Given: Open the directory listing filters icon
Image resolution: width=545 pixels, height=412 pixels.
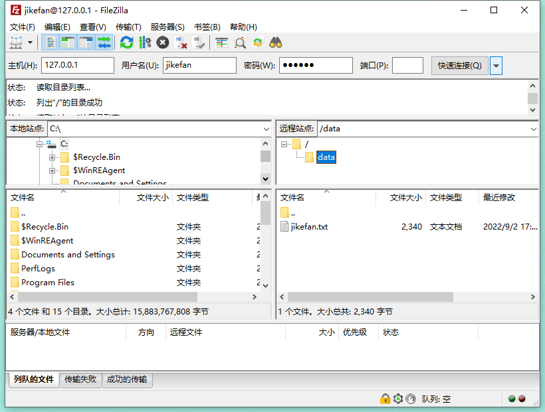Looking at the screenshot, I should coord(221,42).
